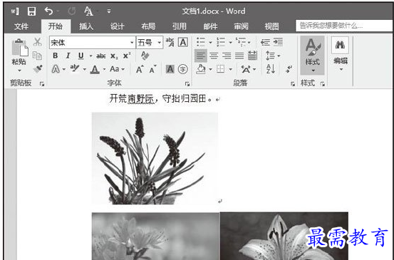Click enclosed character 字 icon
This screenshot has width=394, height=260.
click(x=183, y=69)
